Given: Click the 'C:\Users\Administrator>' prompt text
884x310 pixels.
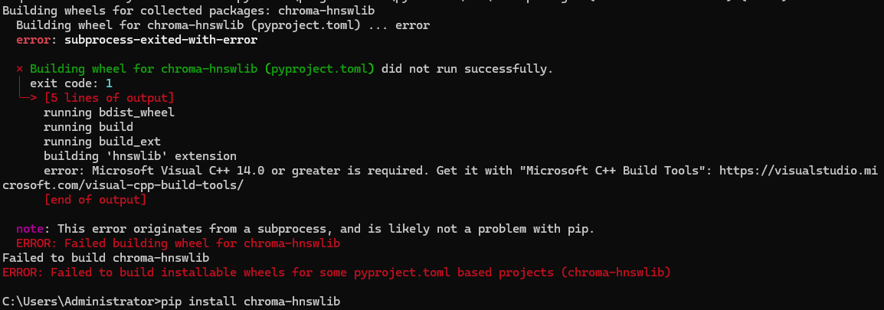Looking at the screenshot, I should [x=81, y=302].
